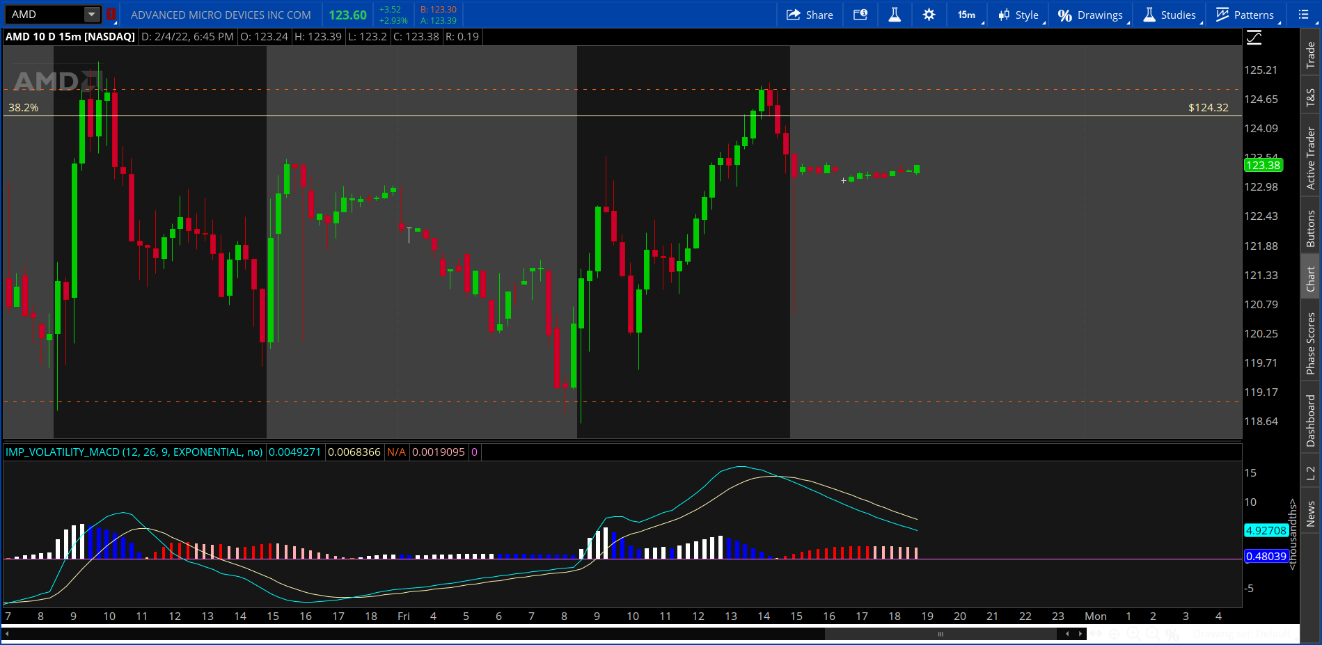Image resolution: width=1322 pixels, height=645 pixels.
Task: Open the Patterns menu
Action: coord(1245,14)
